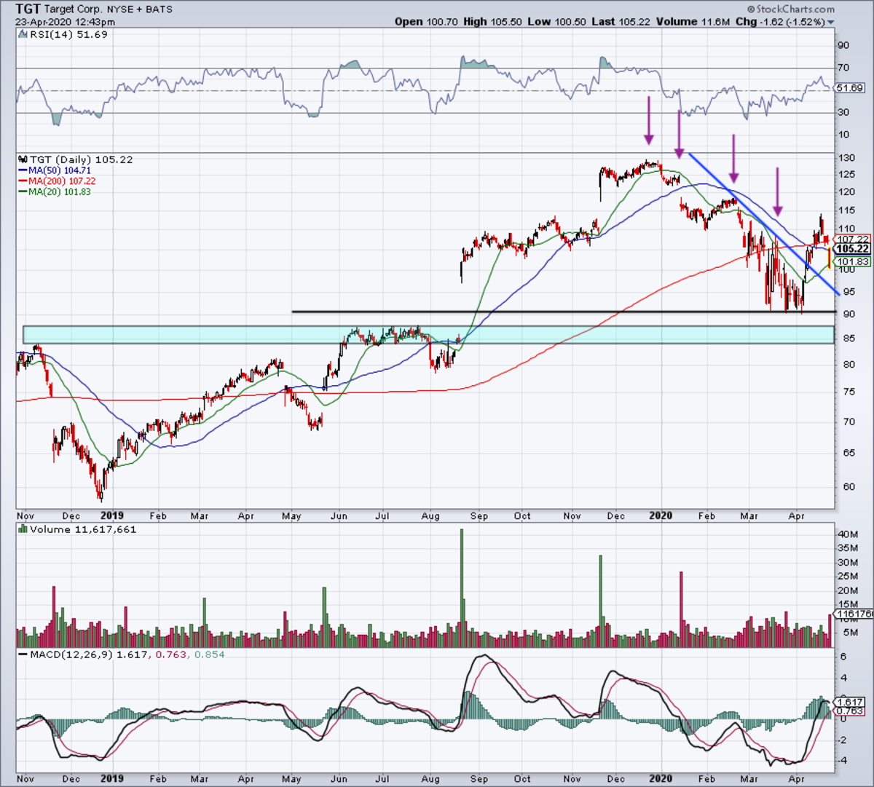
Task: Click 2019 on the date axis under price panel
Action: pyautogui.click(x=112, y=515)
